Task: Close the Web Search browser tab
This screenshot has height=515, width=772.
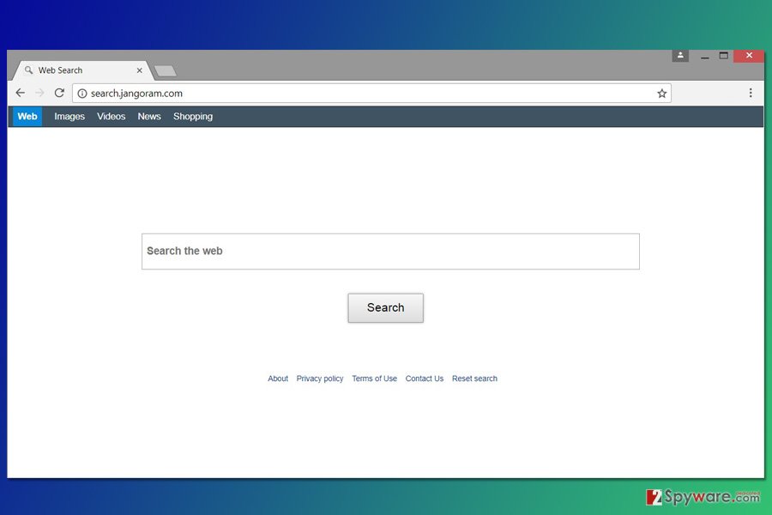Action: pos(139,70)
